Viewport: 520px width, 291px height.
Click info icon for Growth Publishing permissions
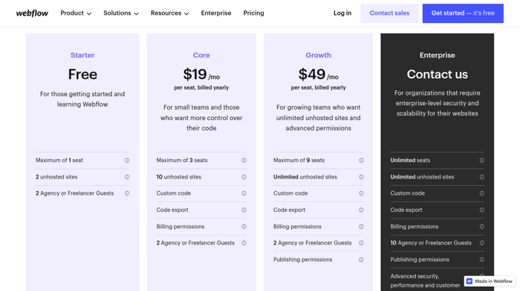[361, 260]
